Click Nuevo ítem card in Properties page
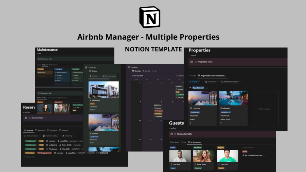The width and height of the screenshot is (306, 172). [264, 109]
